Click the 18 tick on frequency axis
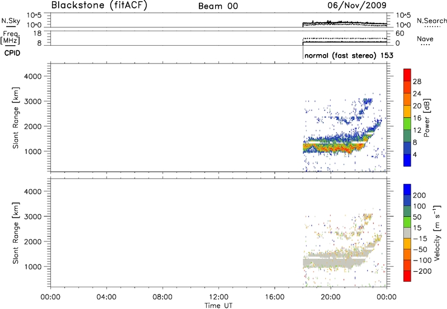 click(x=37, y=33)
